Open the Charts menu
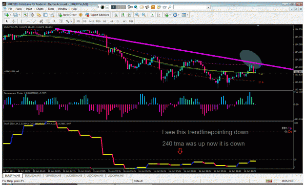The image size is (305, 185). [40, 9]
